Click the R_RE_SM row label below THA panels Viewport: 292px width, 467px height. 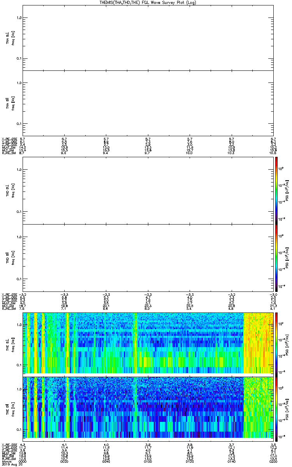9,153
